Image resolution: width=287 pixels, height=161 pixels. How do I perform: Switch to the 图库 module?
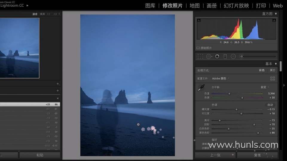(150, 6)
